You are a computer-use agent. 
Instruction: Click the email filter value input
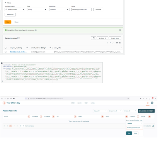coord(134,128)
